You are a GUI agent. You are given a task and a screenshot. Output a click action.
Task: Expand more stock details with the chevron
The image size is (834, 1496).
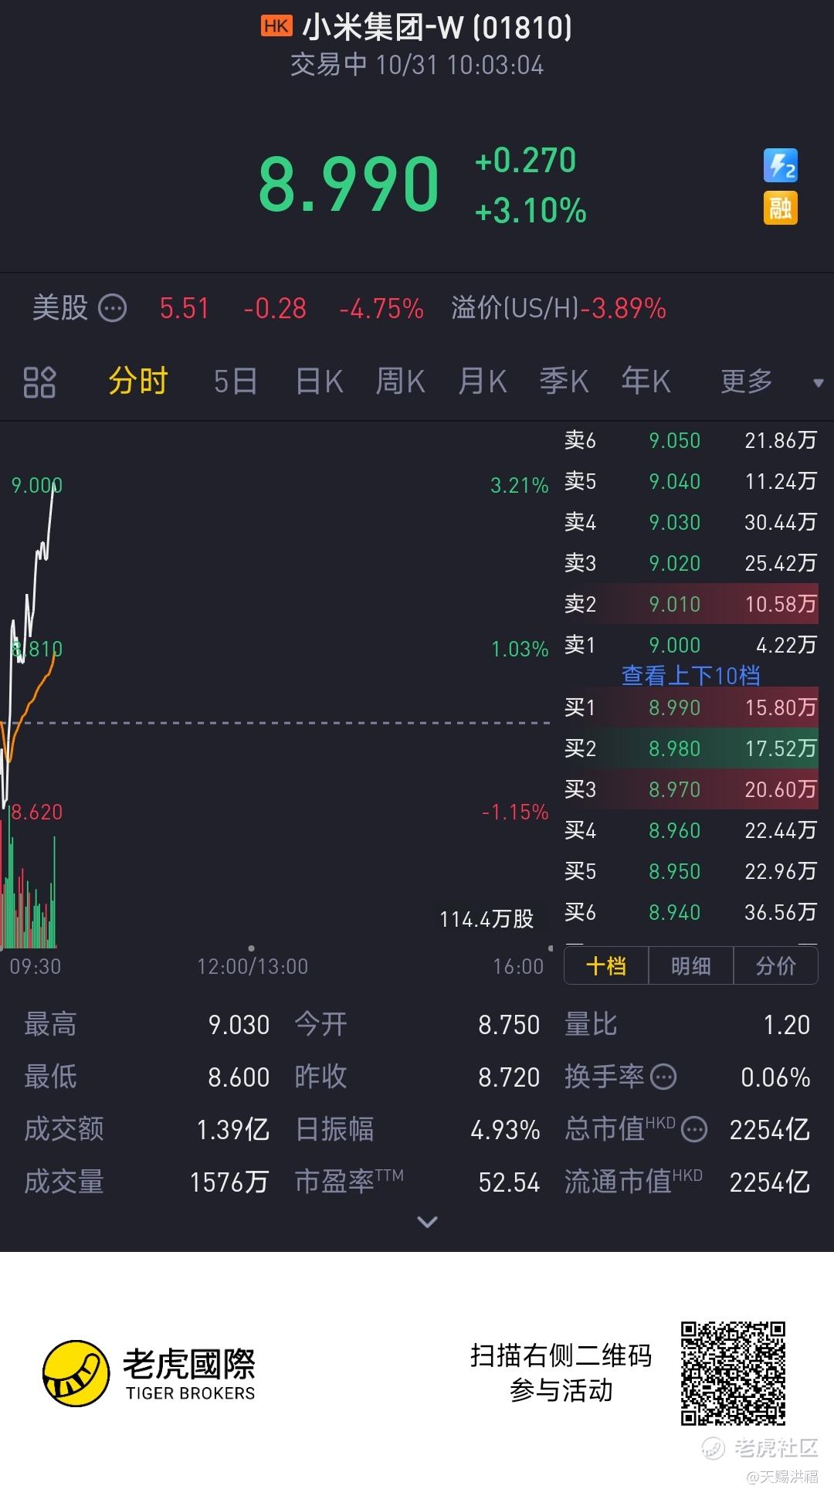click(x=427, y=1221)
